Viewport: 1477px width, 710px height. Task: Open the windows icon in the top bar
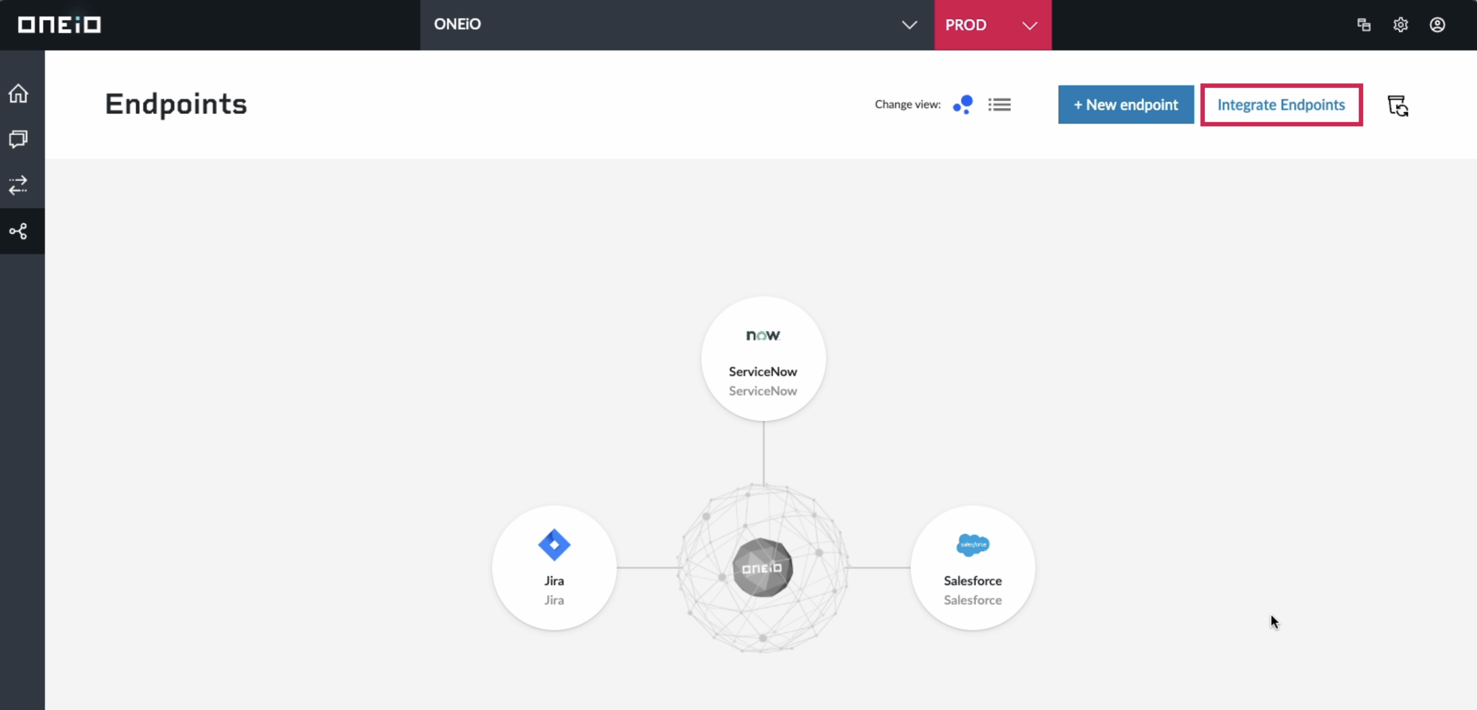tap(1364, 25)
